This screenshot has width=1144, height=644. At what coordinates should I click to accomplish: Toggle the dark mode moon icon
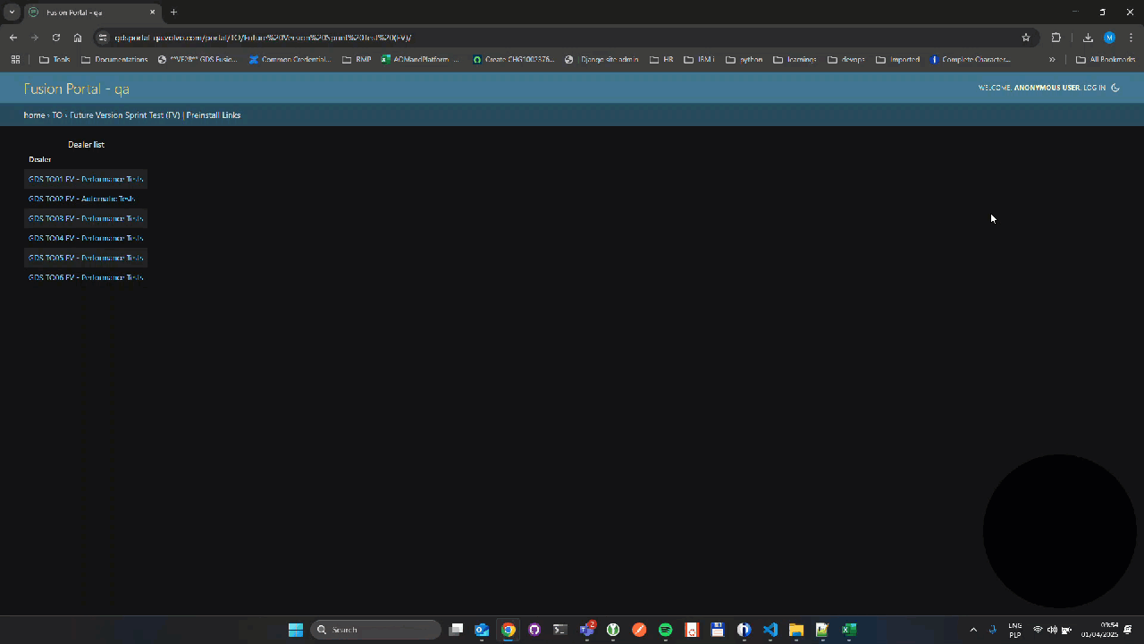[1115, 88]
